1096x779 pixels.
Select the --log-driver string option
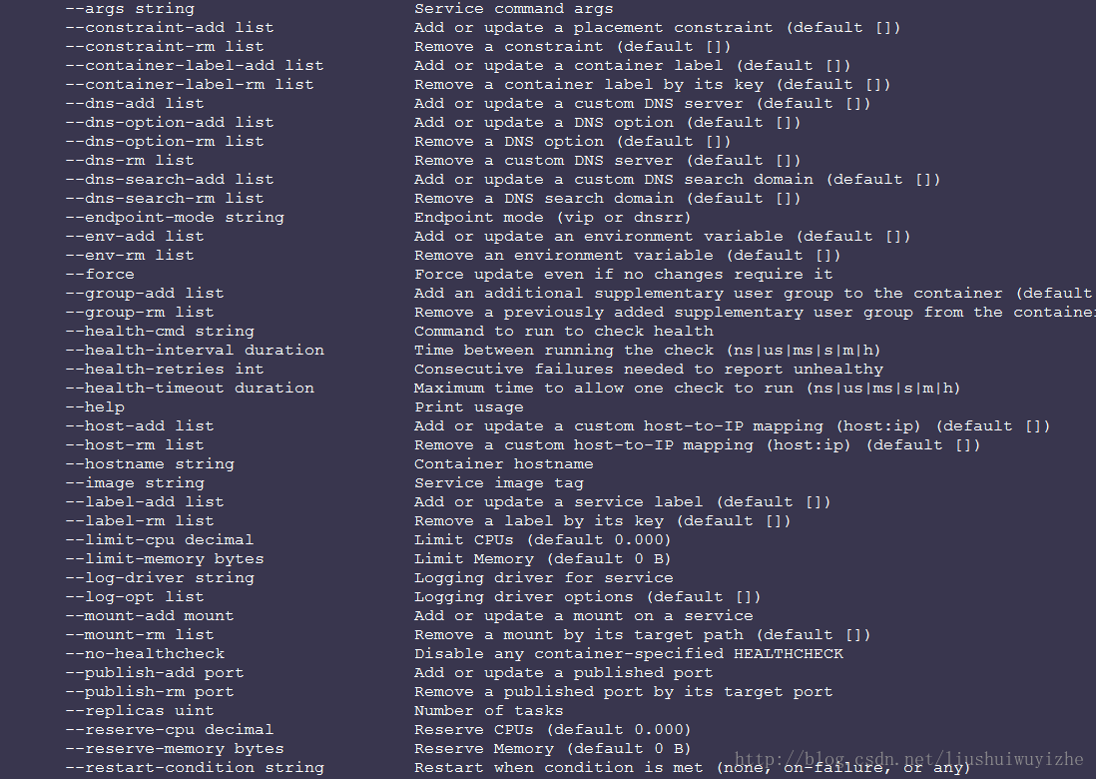point(160,577)
